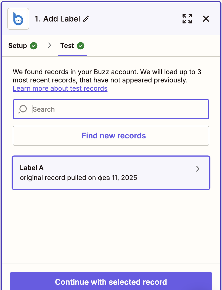Click the step title "1. Add Label"
Viewport: 222px width, 290px height.
57,19
